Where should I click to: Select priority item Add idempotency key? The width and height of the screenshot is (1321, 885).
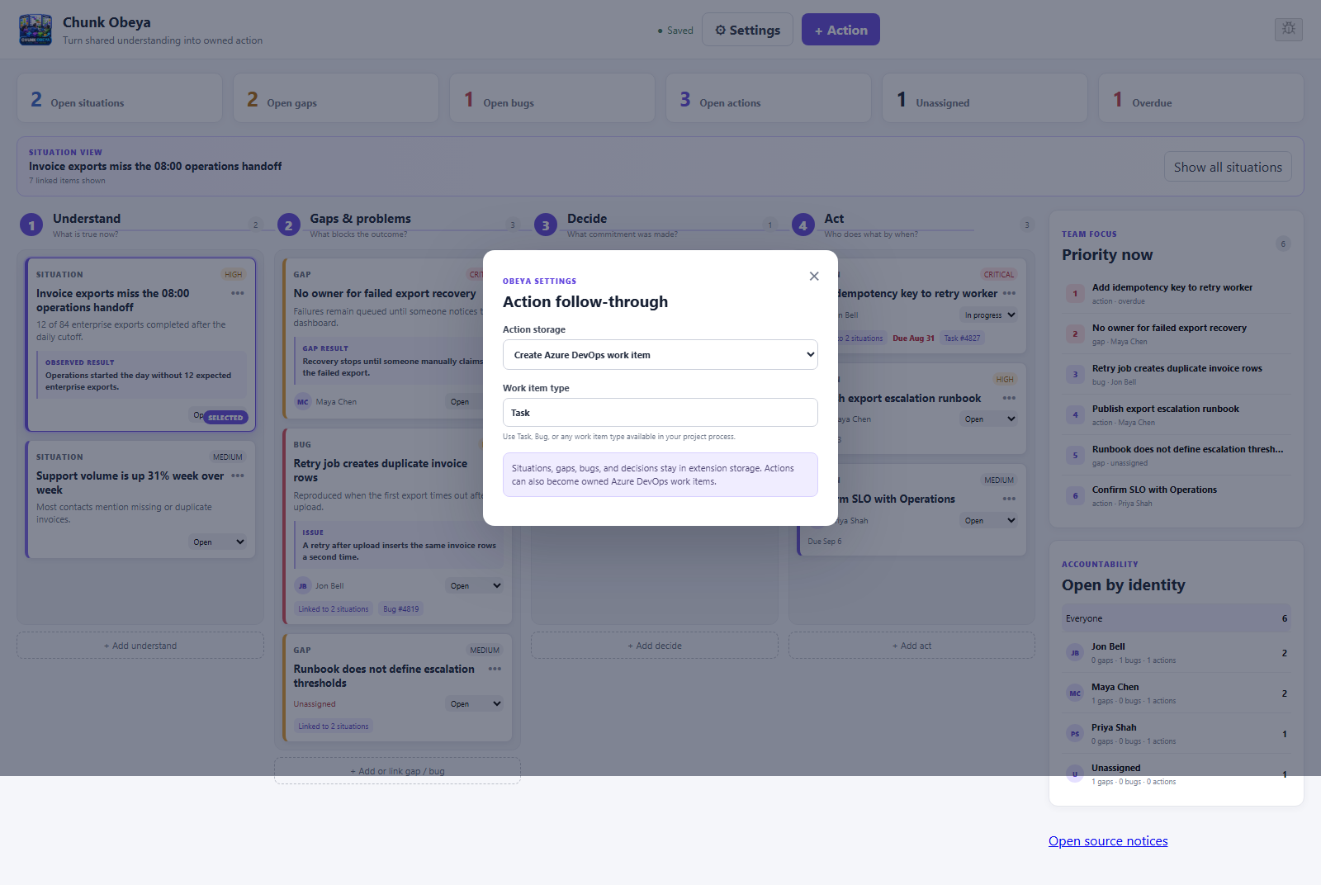click(x=1177, y=293)
